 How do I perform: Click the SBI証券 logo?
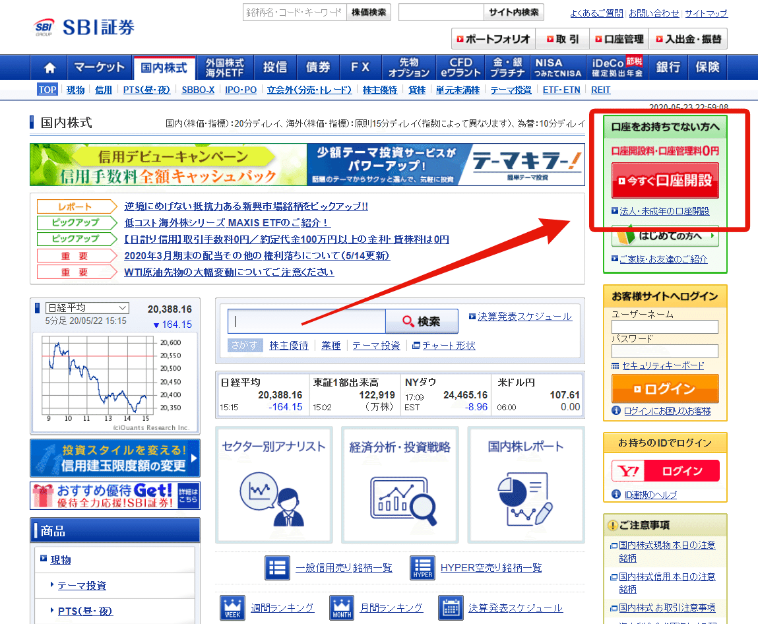(x=84, y=28)
